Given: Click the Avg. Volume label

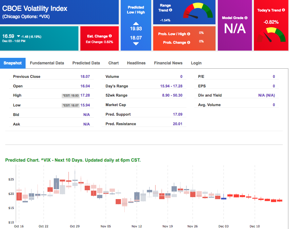Looking at the screenshot, I should [x=209, y=105].
